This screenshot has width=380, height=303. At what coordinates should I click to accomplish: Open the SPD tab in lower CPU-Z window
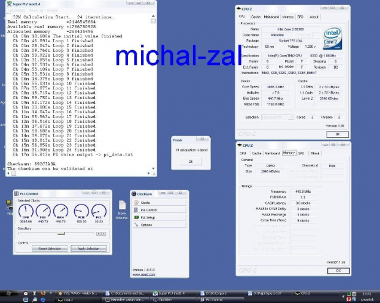[x=301, y=154]
